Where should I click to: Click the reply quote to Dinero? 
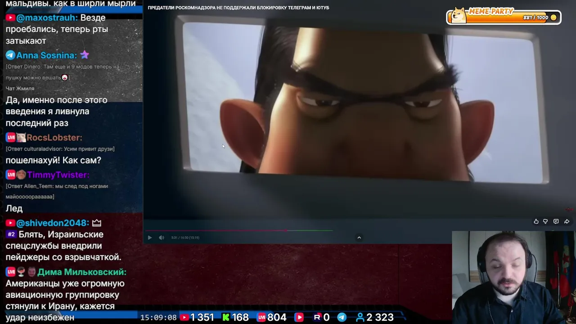63,72
